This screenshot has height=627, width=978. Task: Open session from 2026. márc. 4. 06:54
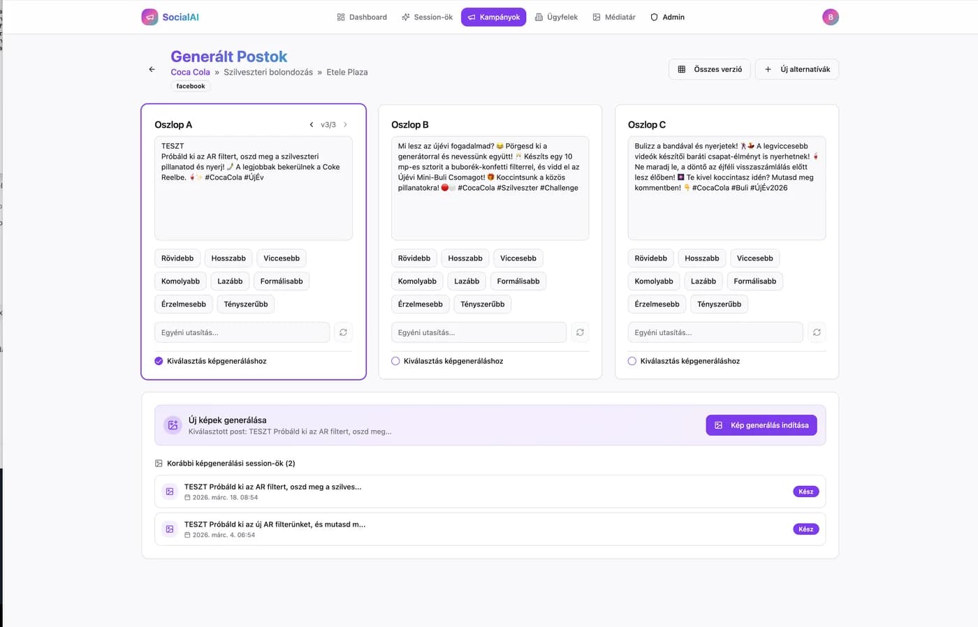pos(490,529)
